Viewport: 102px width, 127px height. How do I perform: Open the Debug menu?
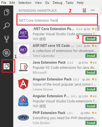[x=58, y=3]
